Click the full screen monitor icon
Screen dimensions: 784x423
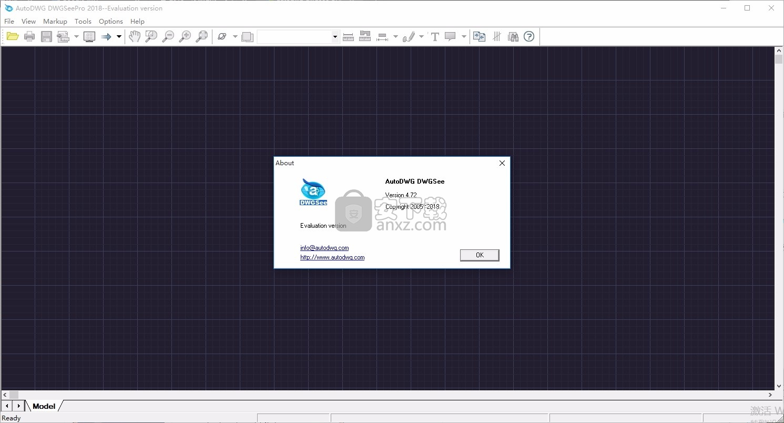(89, 36)
